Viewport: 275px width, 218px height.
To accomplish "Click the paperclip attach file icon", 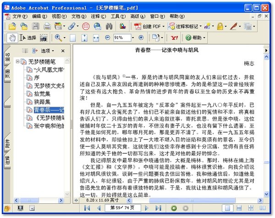I will pyautogui.click(x=72, y=26).
